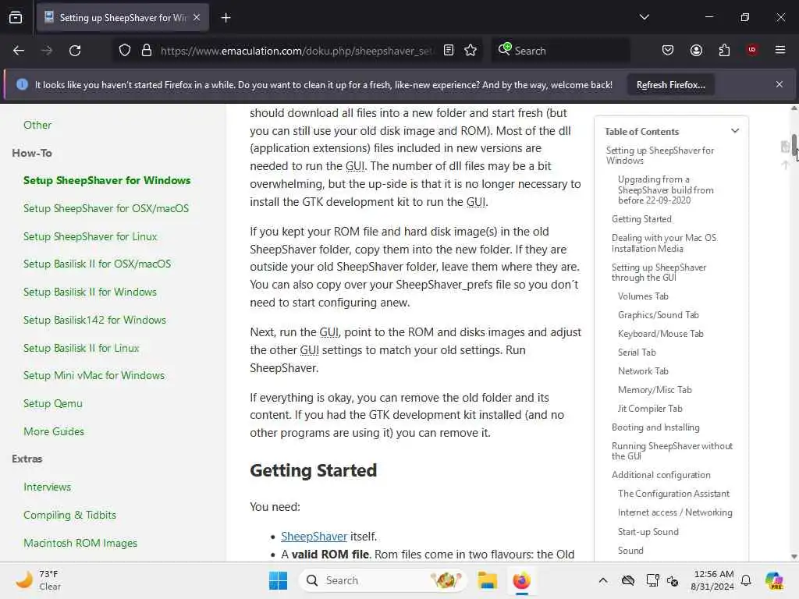Open Setup Basilisk II for Windows
The width and height of the screenshot is (799, 599).
tap(91, 292)
